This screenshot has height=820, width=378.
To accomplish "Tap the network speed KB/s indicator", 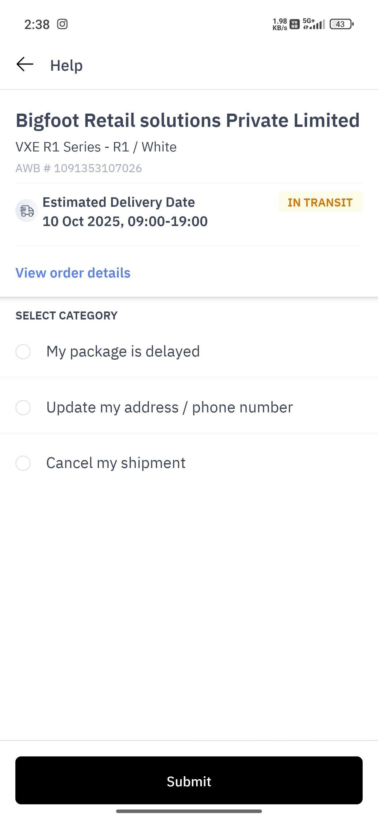I will coord(280,24).
